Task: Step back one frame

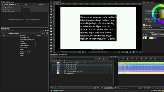Action: click(x=82, y=52)
